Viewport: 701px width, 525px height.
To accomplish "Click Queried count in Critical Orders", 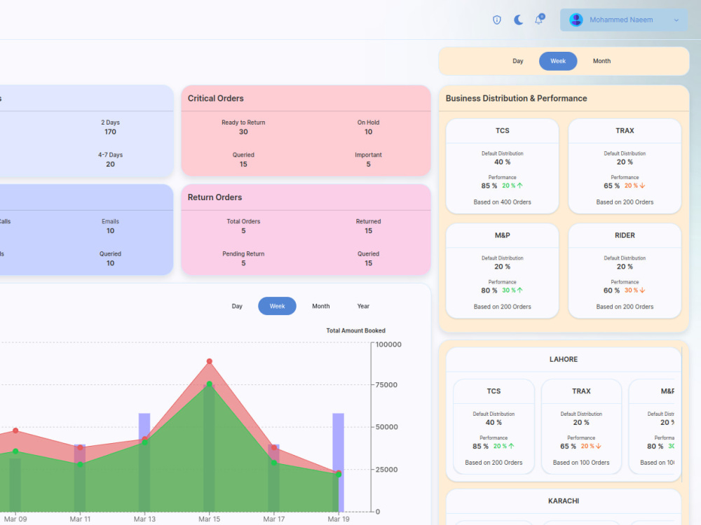I will [x=243, y=164].
